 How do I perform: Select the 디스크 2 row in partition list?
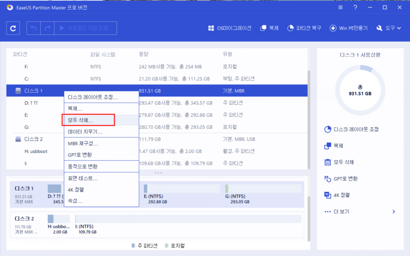click(157, 139)
